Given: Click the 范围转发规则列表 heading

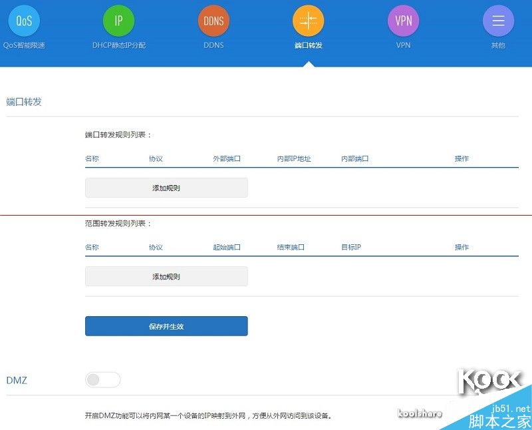Looking at the screenshot, I should (x=118, y=224).
